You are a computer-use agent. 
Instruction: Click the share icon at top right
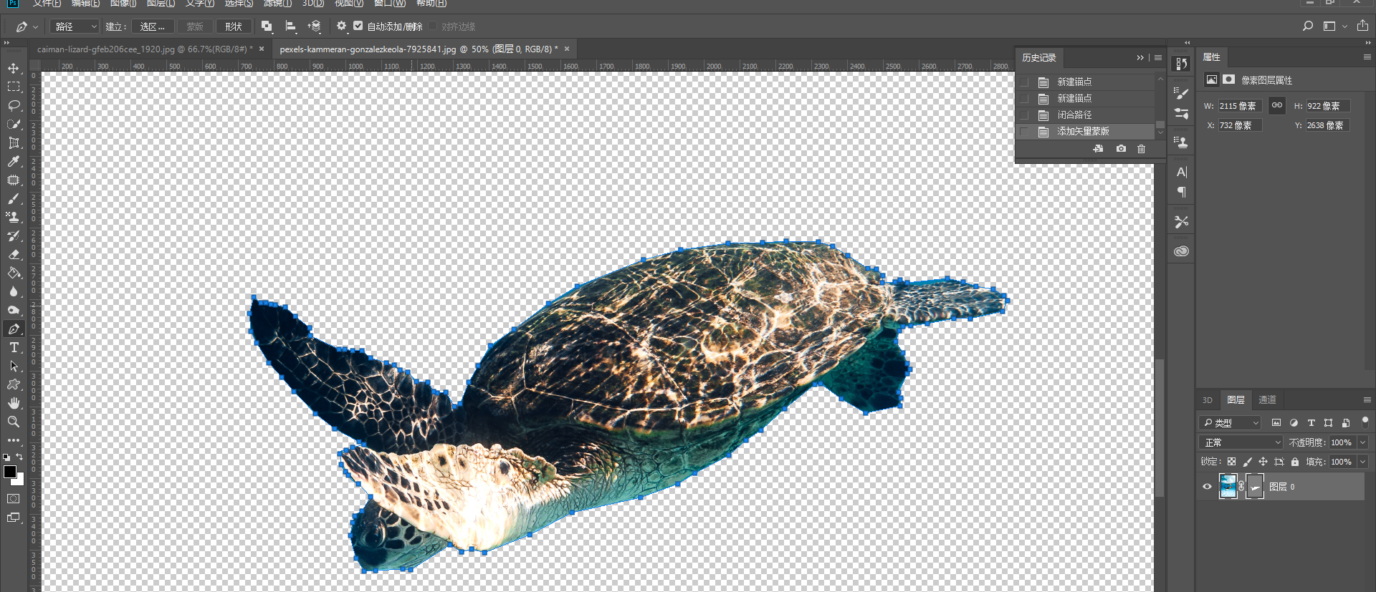tap(1362, 26)
